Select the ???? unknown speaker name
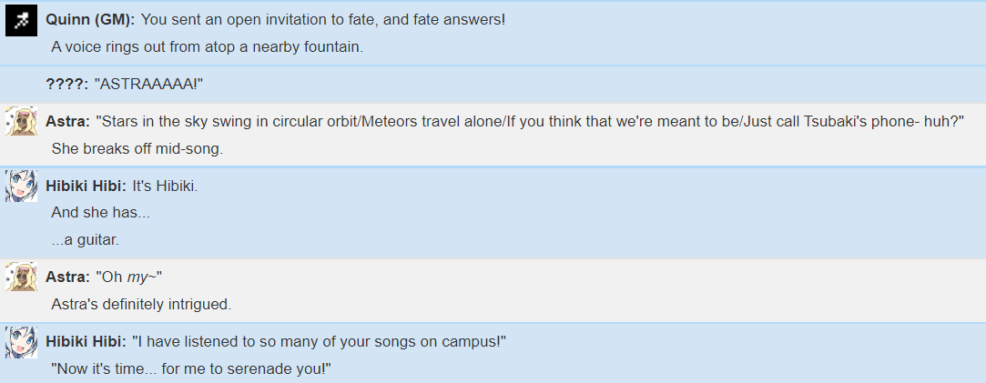This screenshot has height=383, width=986. (67, 84)
